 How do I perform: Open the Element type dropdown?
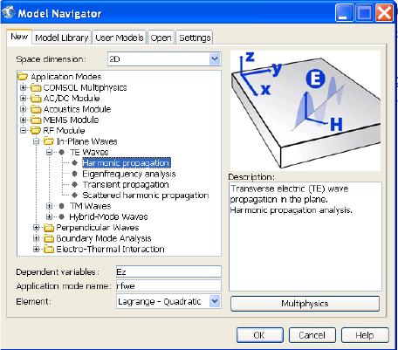[215, 301]
